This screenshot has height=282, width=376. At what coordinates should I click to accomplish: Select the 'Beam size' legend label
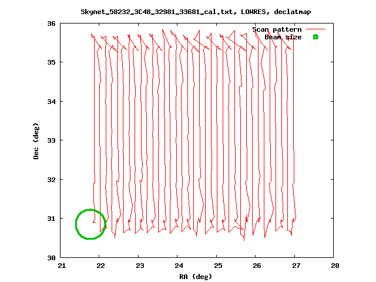click(283, 37)
